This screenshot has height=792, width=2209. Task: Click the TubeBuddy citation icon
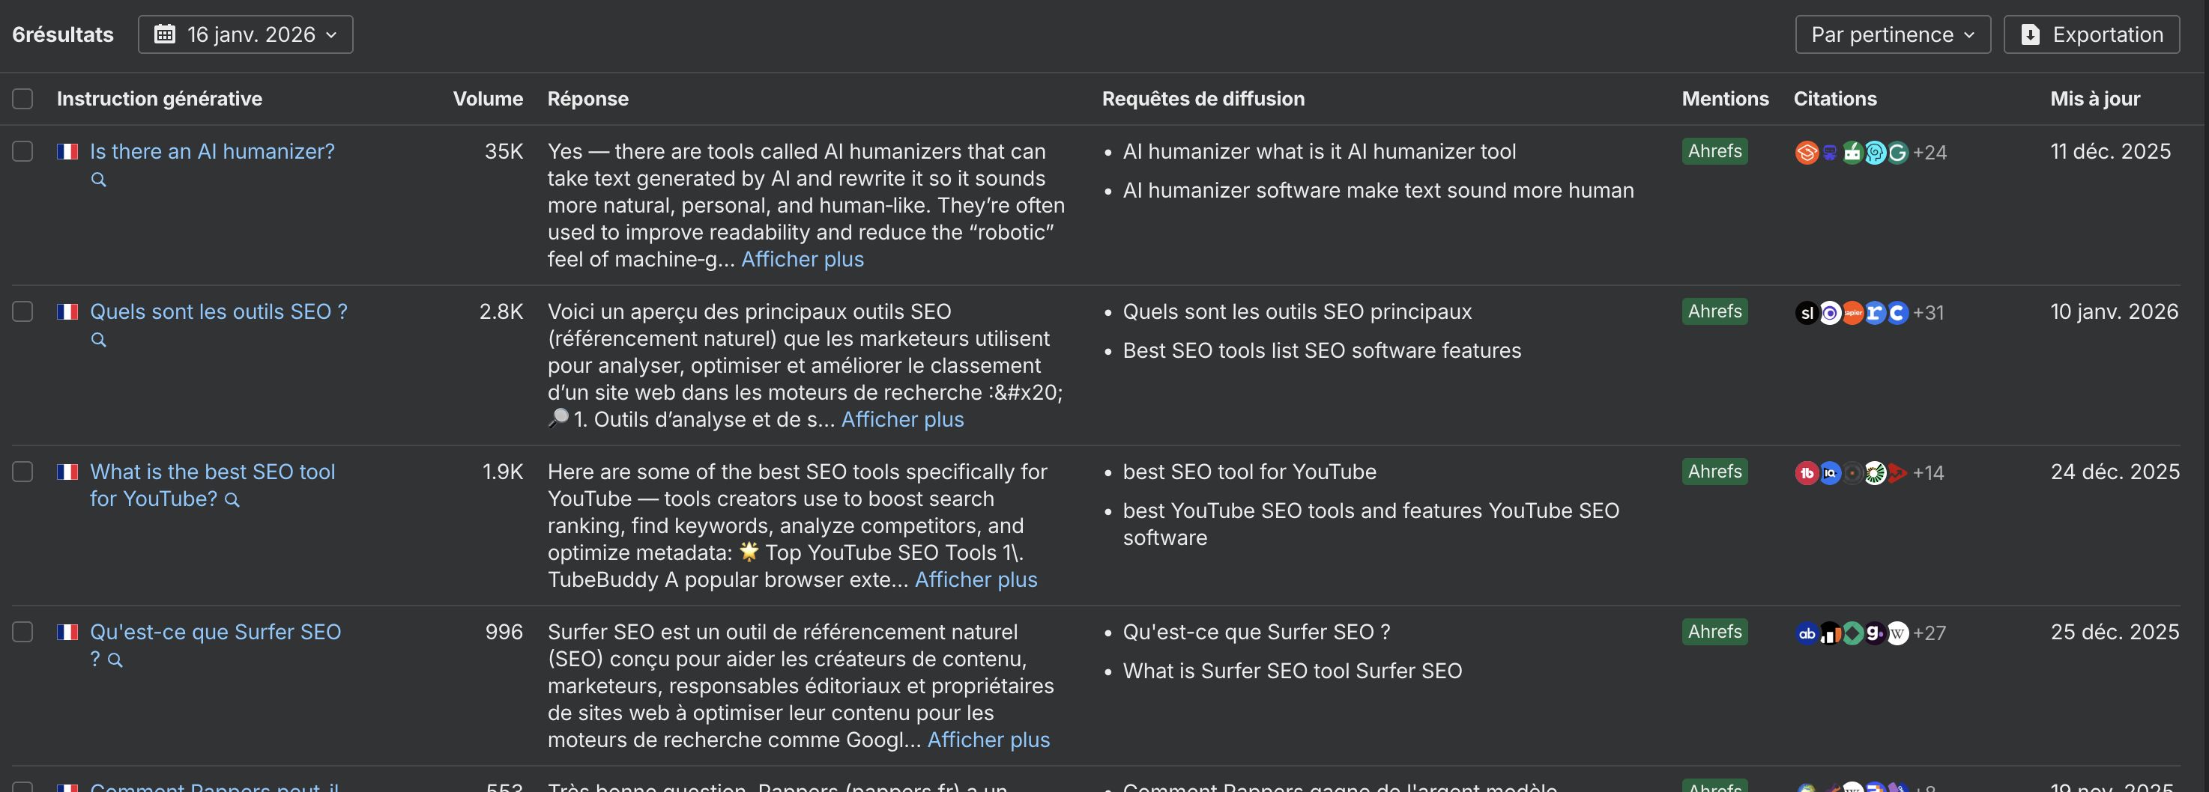click(x=1807, y=472)
